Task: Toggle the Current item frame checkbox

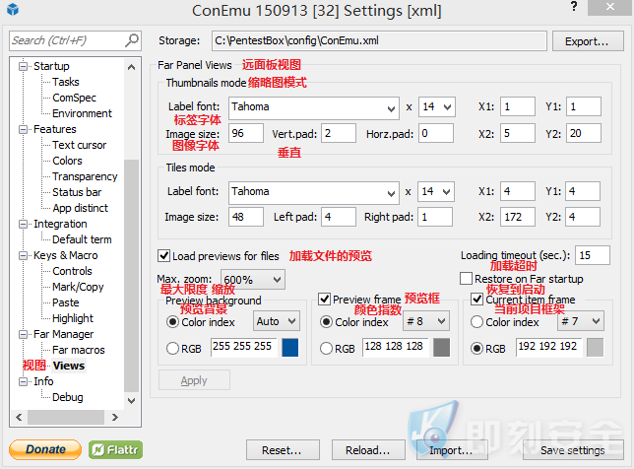Action: [477, 300]
